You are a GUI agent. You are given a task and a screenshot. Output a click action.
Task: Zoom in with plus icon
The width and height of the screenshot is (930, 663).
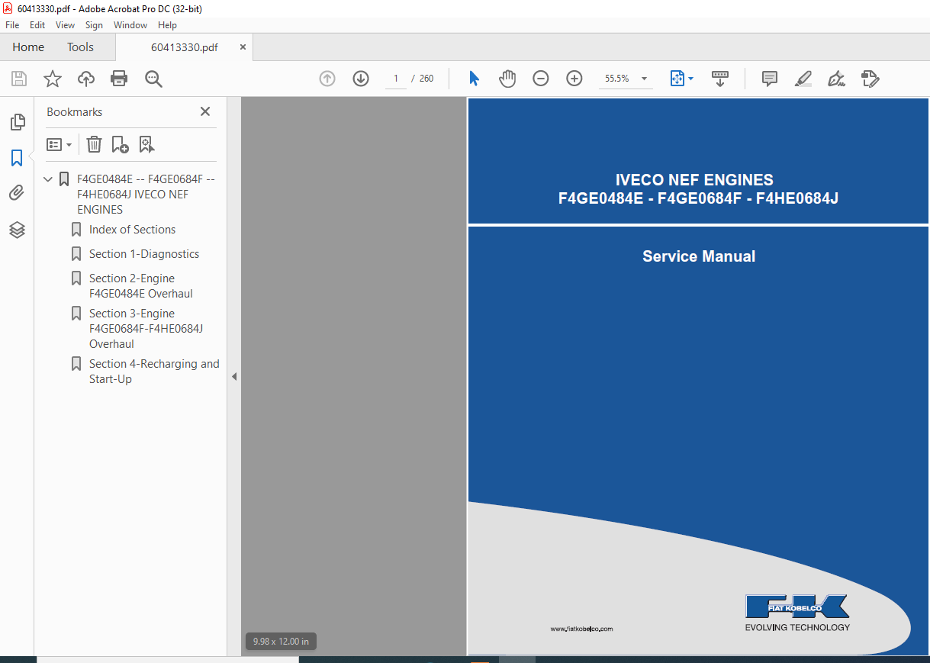click(x=574, y=79)
